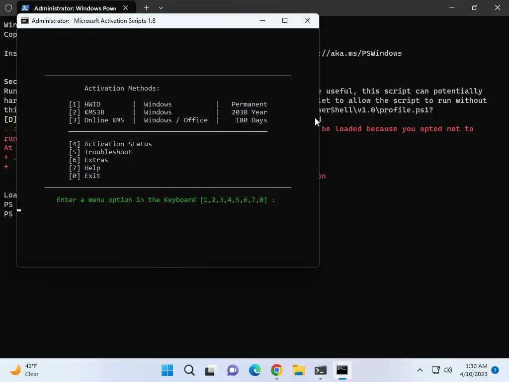Screen dimensions: 509x382
Task: Open the Activation Scripts window system menu icon
Action: tap(25, 21)
